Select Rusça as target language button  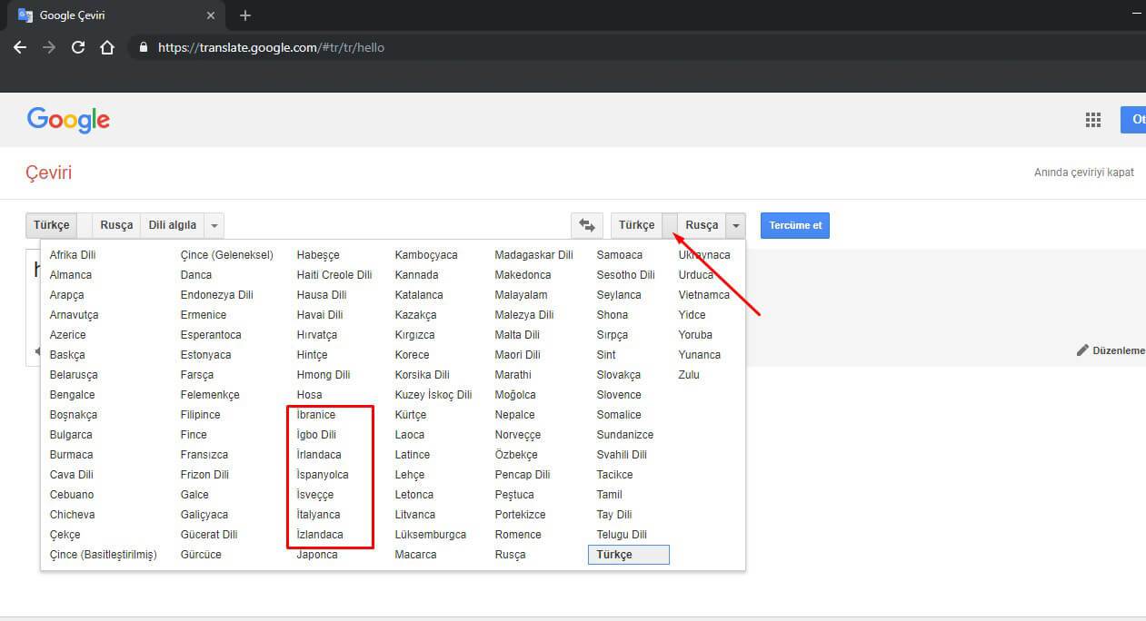[x=701, y=225]
